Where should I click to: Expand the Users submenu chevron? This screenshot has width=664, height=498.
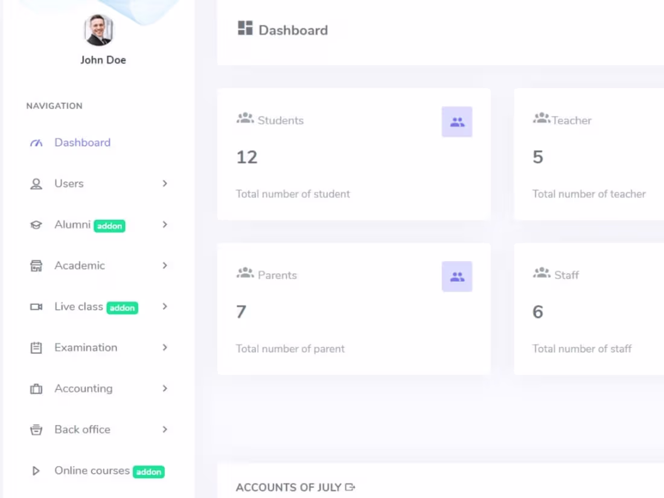(165, 184)
